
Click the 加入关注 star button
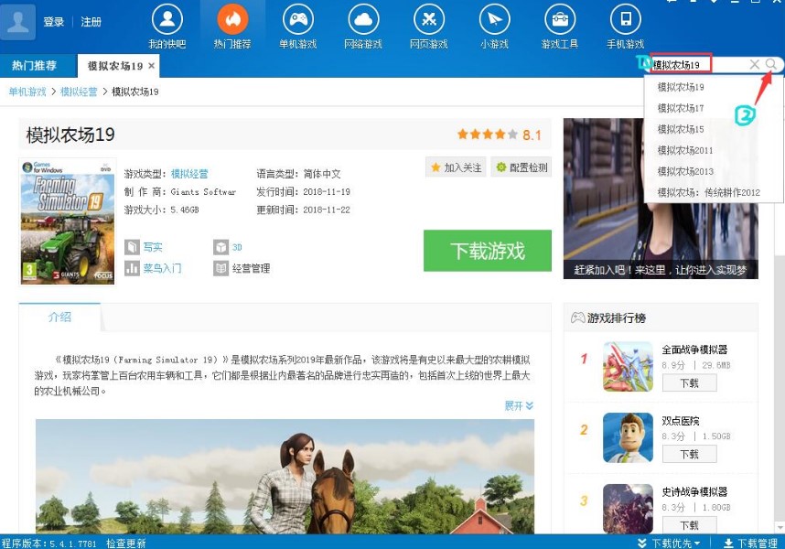point(456,167)
